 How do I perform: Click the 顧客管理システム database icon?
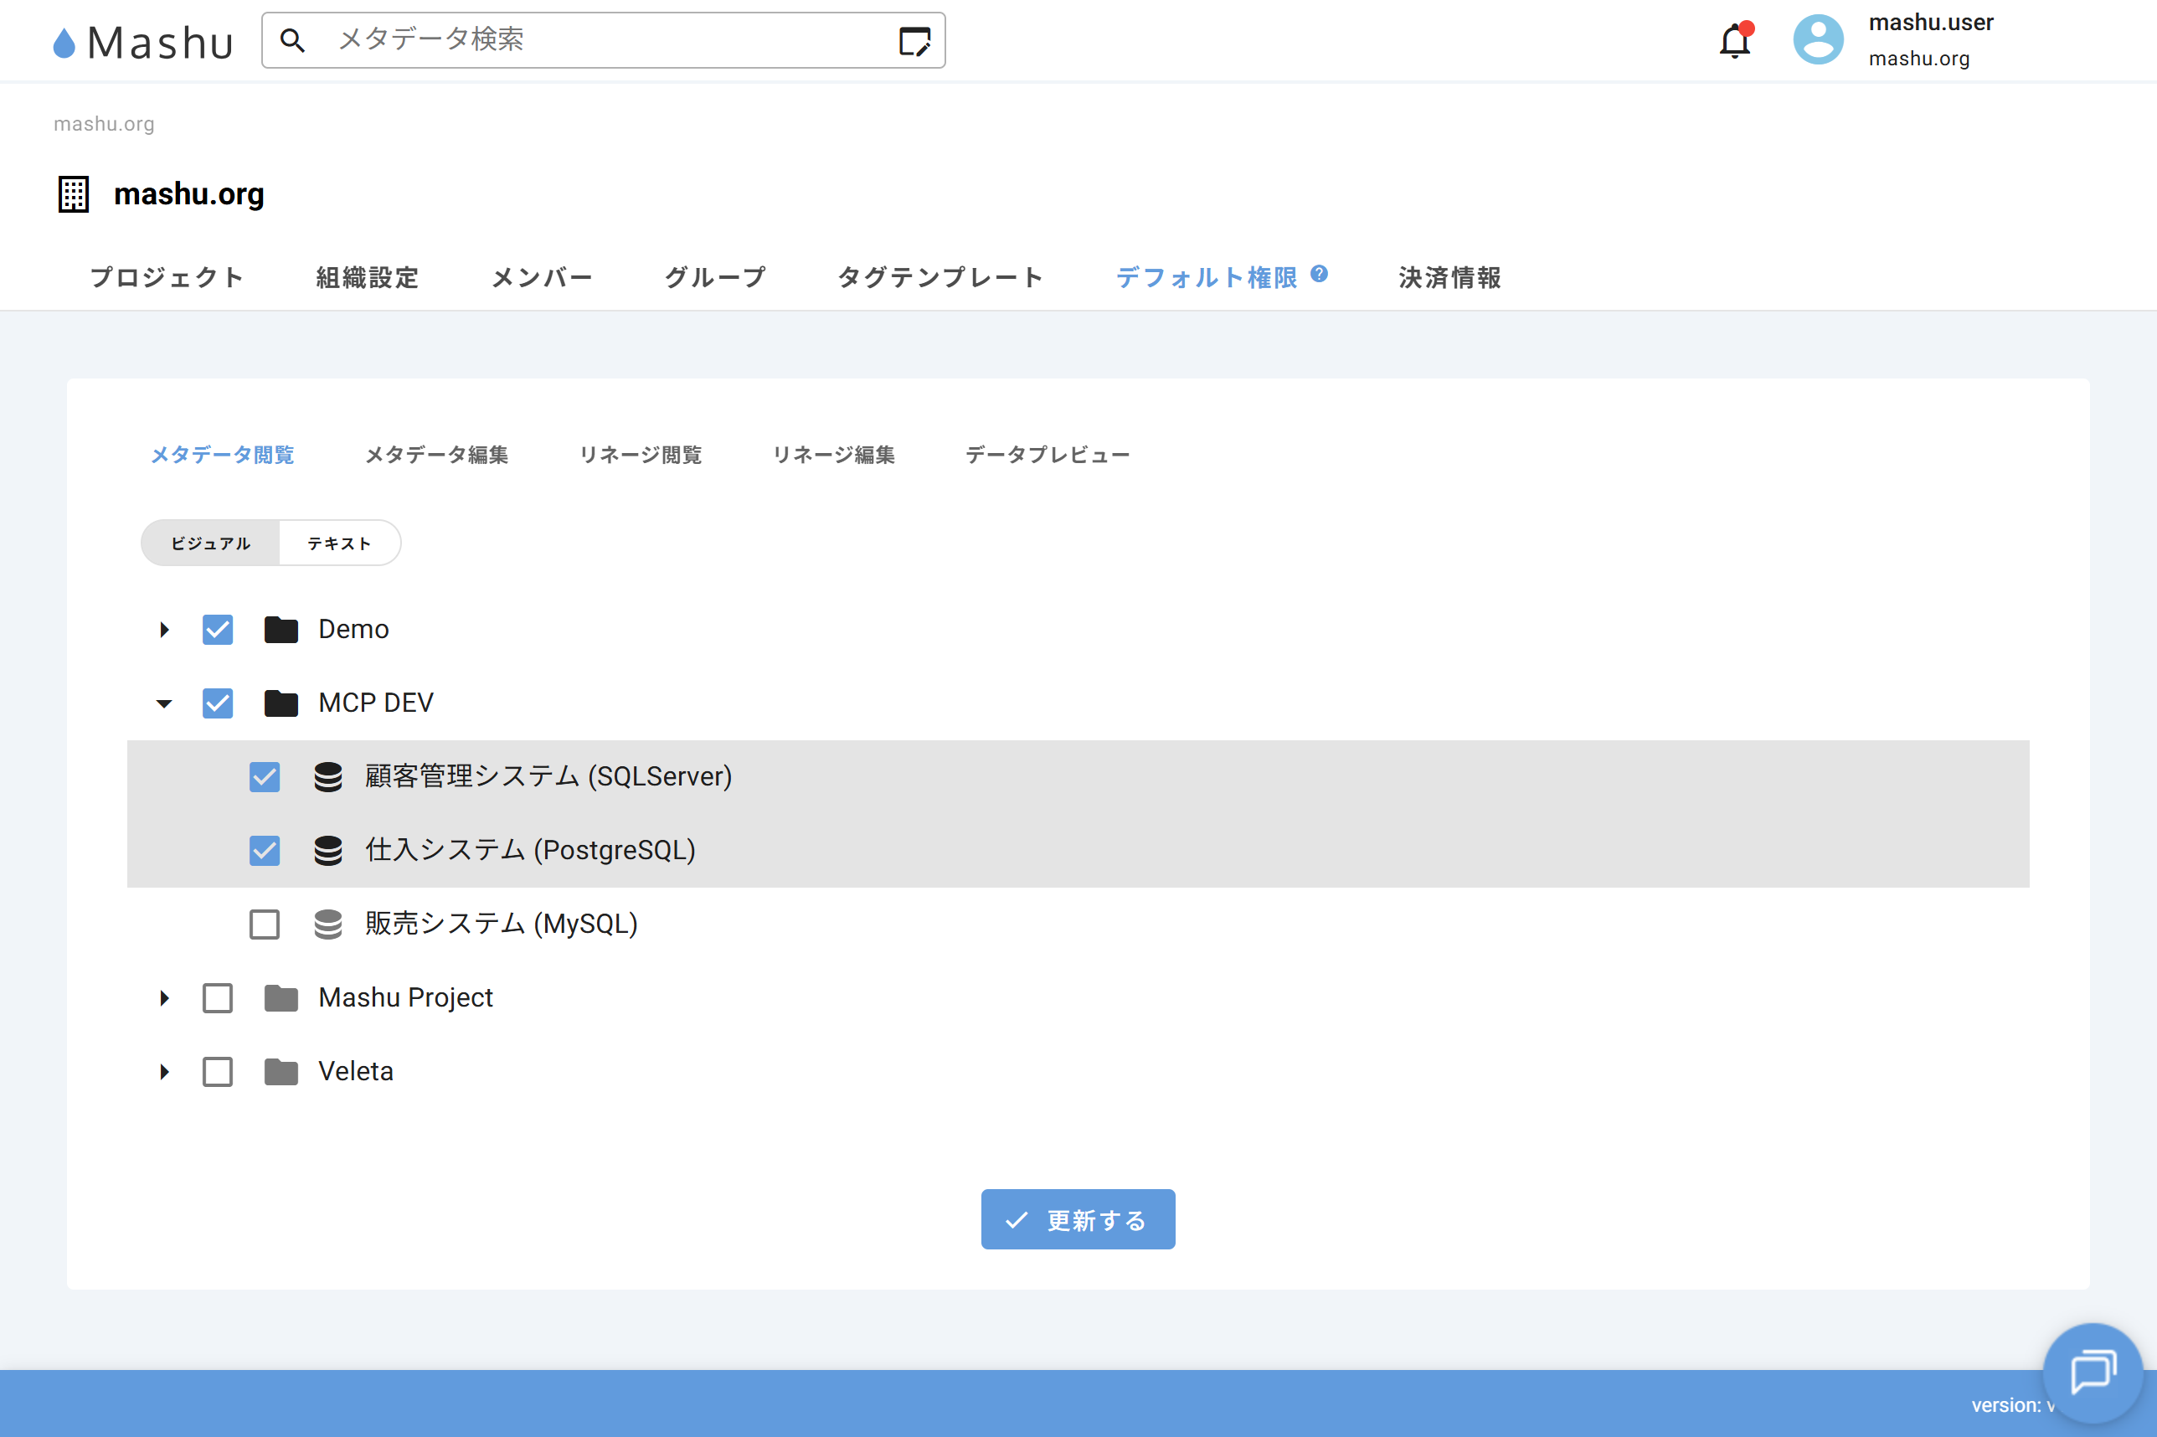click(x=328, y=777)
